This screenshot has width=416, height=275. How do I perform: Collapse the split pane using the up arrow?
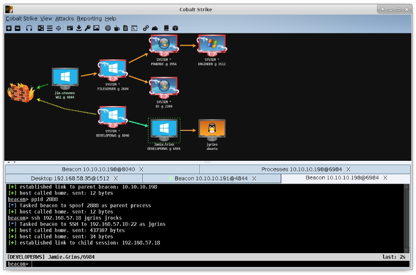[9, 162]
